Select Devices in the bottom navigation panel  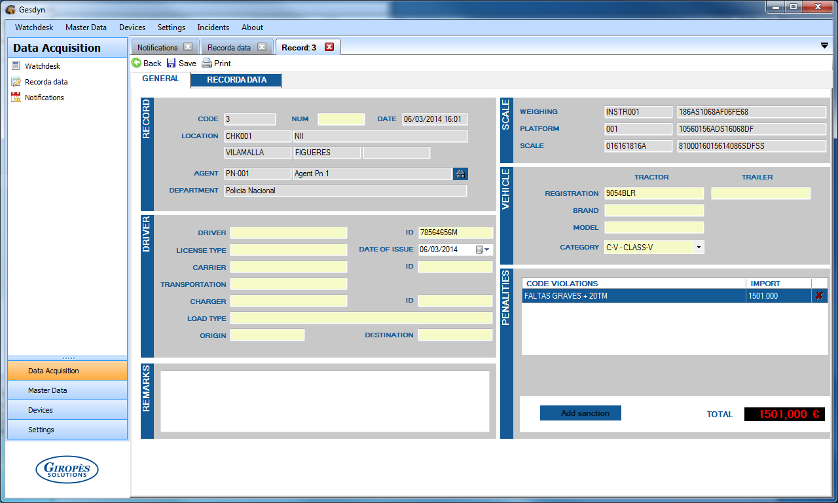[67, 410]
